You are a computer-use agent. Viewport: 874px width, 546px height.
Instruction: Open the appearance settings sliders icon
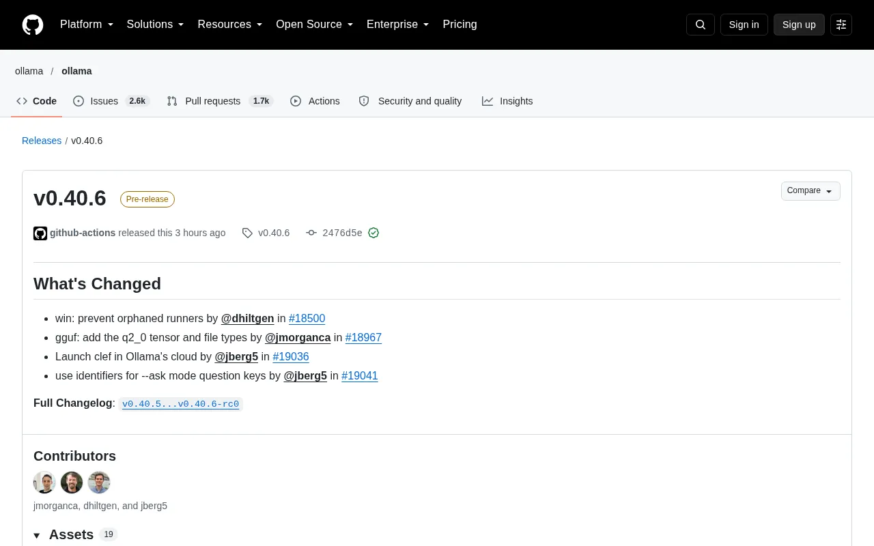pyautogui.click(x=841, y=25)
